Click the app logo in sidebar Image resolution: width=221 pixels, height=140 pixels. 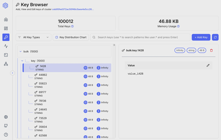(x=6, y=6)
